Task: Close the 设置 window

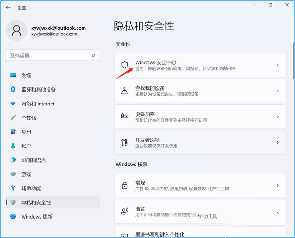Action: pos(287,5)
